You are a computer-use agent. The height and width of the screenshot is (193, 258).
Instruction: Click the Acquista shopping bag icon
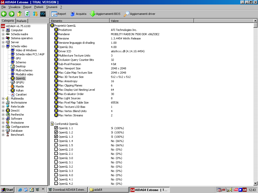pyautogui.click(x=72, y=14)
